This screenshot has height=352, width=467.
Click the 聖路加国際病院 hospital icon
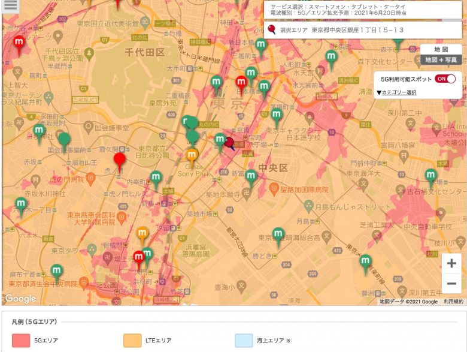(x=274, y=189)
